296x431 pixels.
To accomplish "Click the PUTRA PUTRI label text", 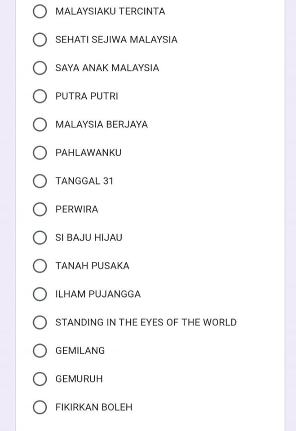I will pyautogui.click(x=87, y=96).
